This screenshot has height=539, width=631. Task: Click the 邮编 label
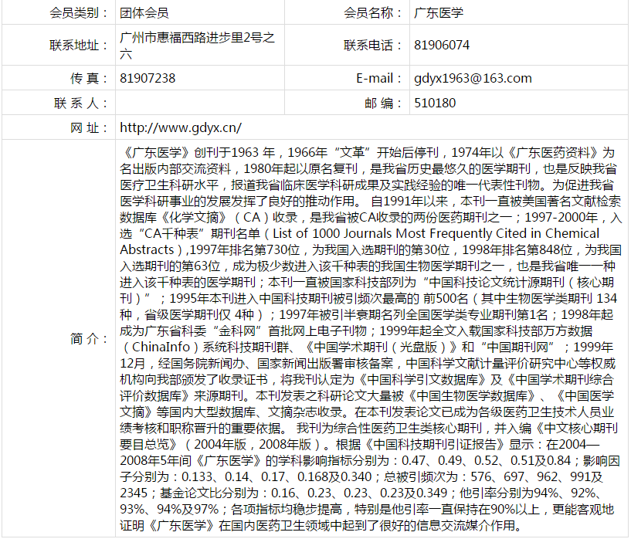pos(383,103)
